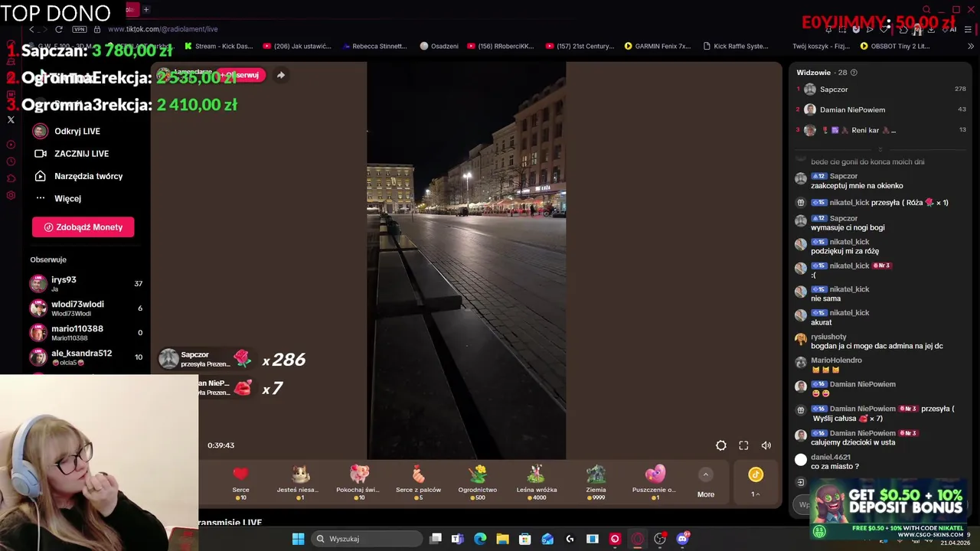Screen dimensions: 980x551
Task: Click chat panel collapse icon beside message box
Action: click(800, 482)
